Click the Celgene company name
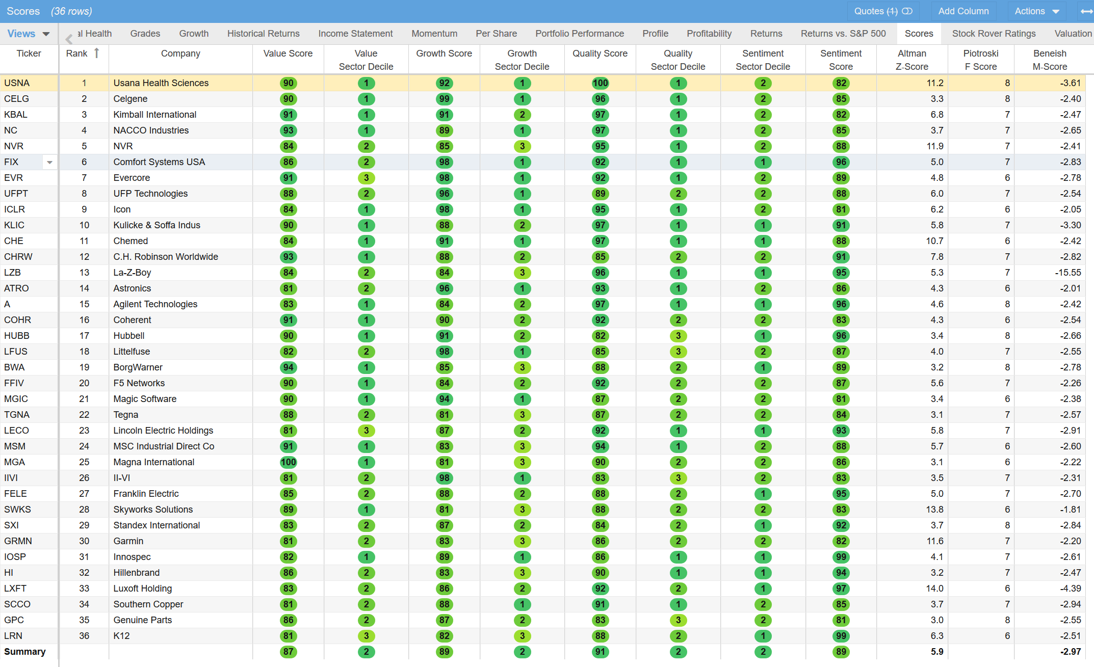This screenshot has height=667, width=1094. (x=131, y=99)
